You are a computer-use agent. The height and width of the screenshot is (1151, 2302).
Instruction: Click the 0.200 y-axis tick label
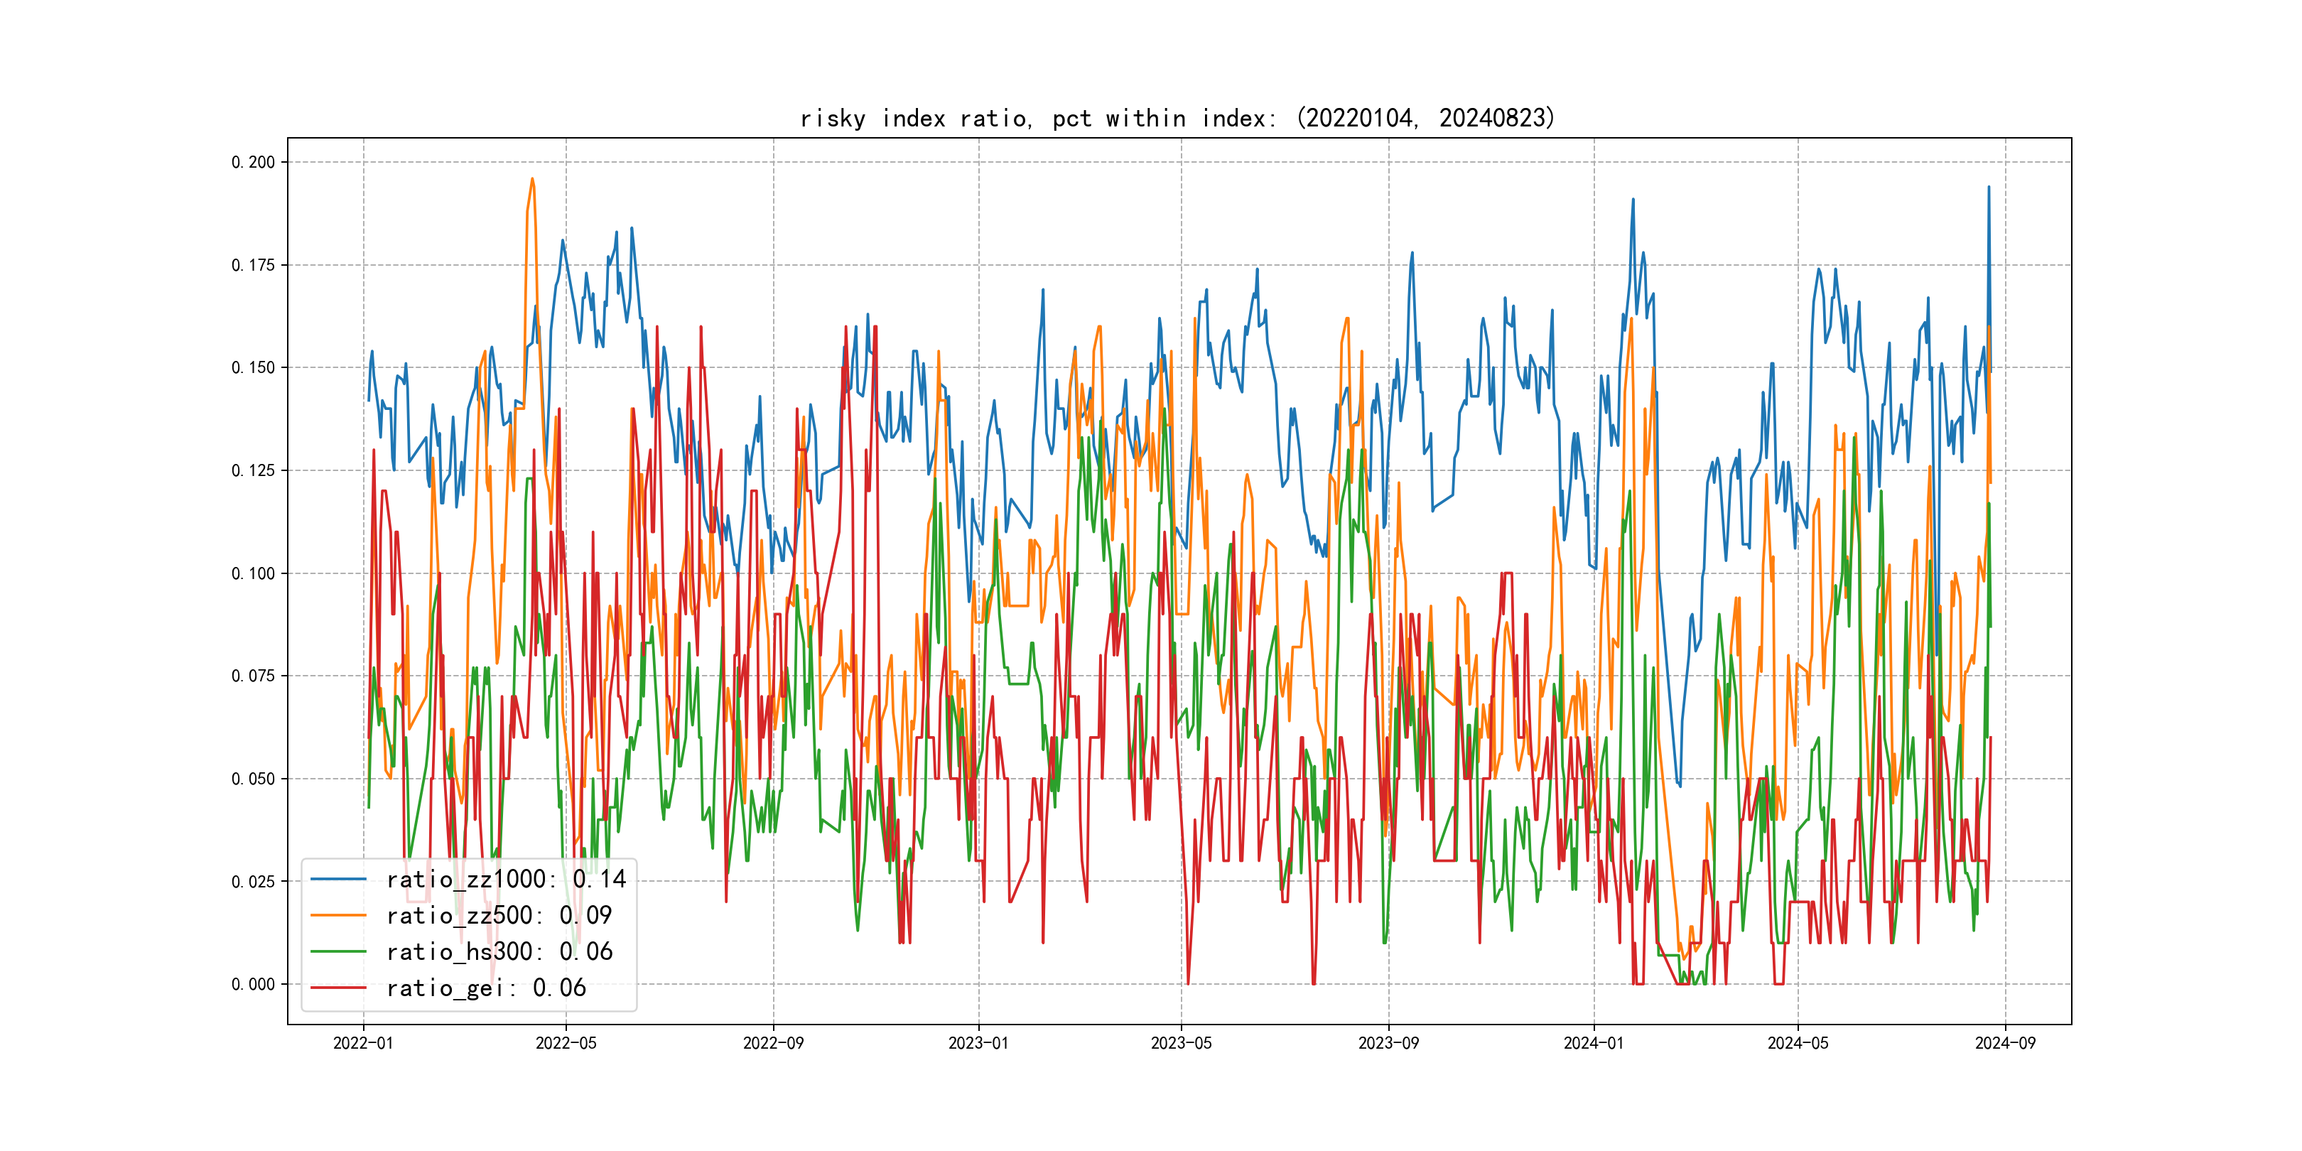pyautogui.click(x=253, y=162)
